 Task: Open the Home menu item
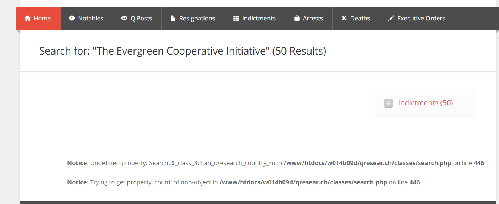click(x=38, y=18)
